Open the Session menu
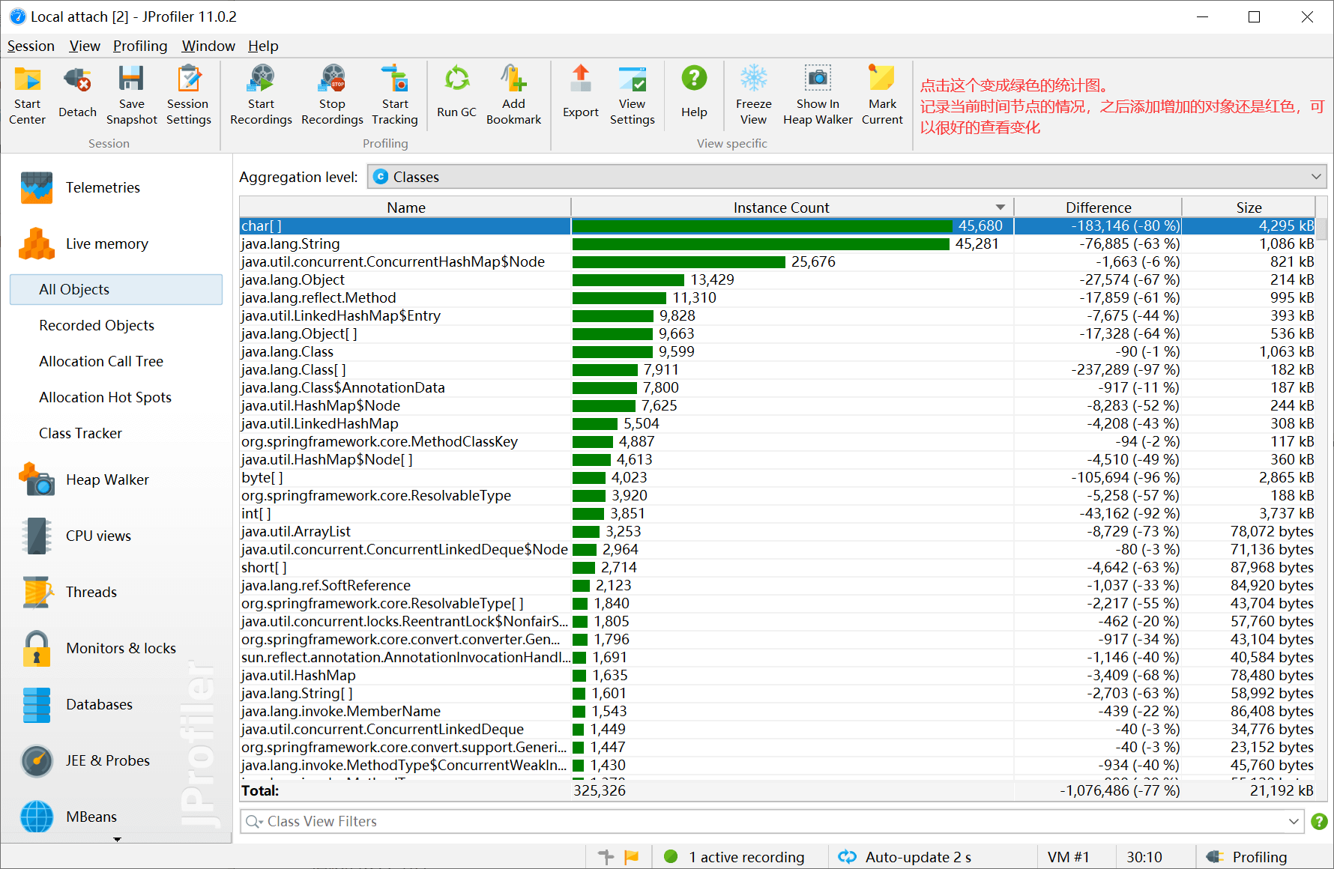Viewport: 1334px width, 869px height. tap(31, 46)
